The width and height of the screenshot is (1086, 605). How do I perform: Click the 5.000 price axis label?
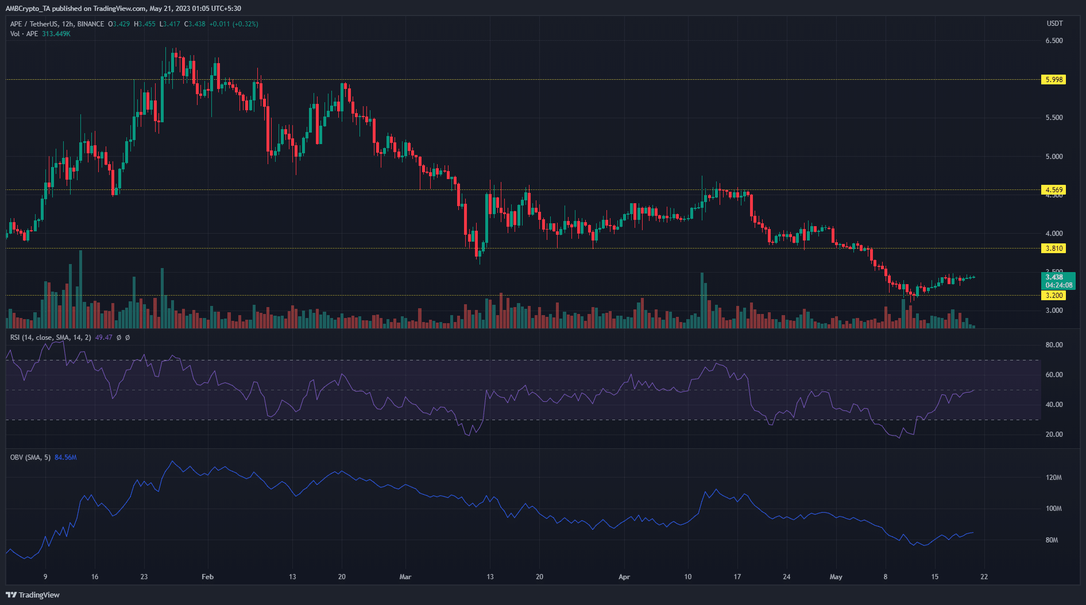tap(1054, 157)
